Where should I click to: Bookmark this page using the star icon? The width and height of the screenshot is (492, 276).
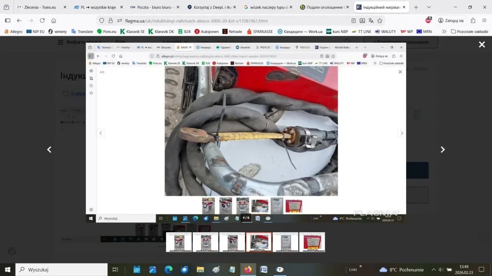click(x=380, y=20)
